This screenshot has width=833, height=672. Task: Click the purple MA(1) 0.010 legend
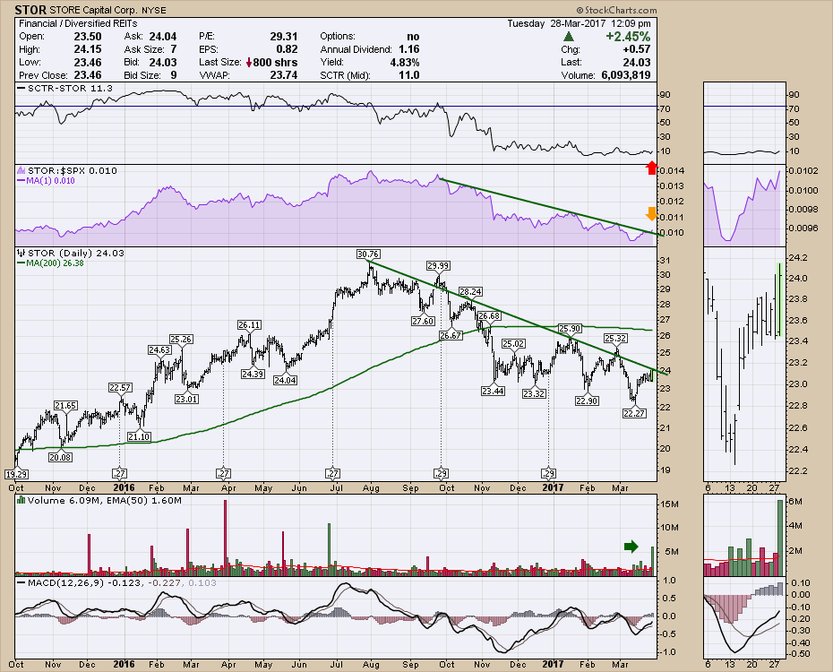pyautogui.click(x=47, y=181)
